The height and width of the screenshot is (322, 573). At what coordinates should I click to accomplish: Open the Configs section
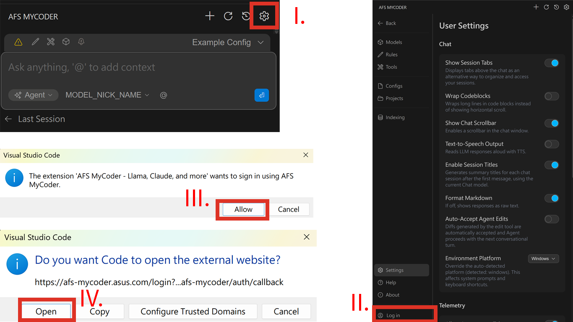(390, 86)
